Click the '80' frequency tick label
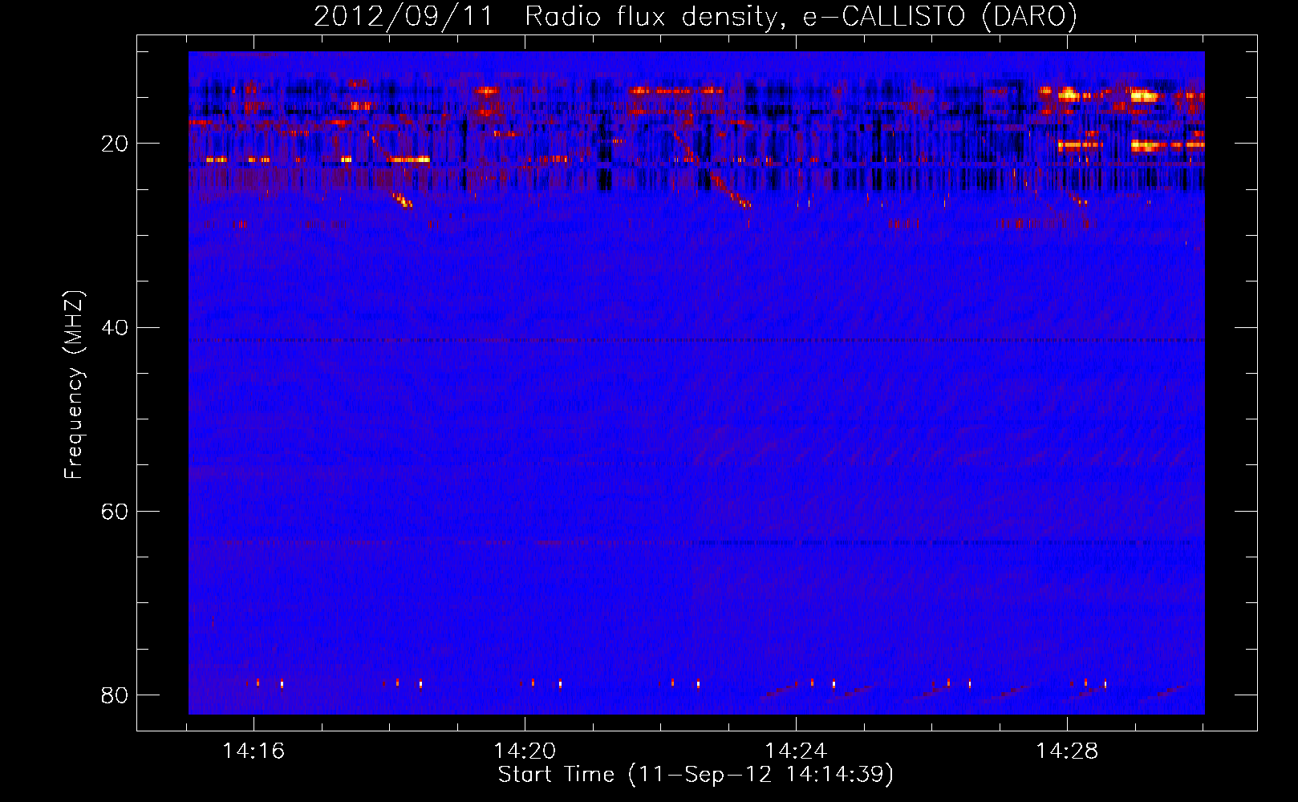The height and width of the screenshot is (802, 1298). tap(115, 695)
